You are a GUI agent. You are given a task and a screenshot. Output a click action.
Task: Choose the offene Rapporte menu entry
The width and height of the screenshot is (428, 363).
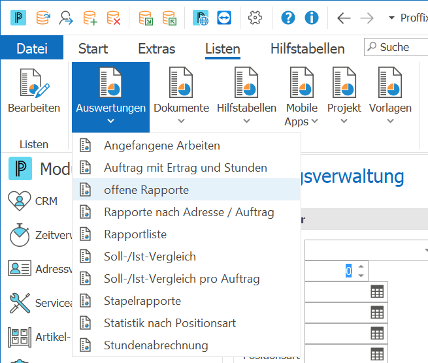186,189
